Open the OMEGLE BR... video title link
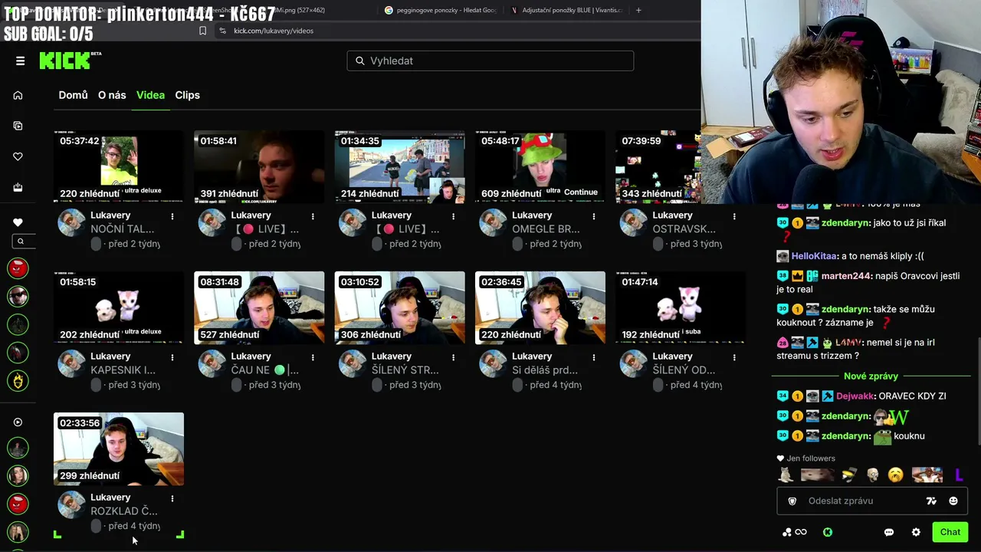The width and height of the screenshot is (981, 552). click(x=546, y=229)
